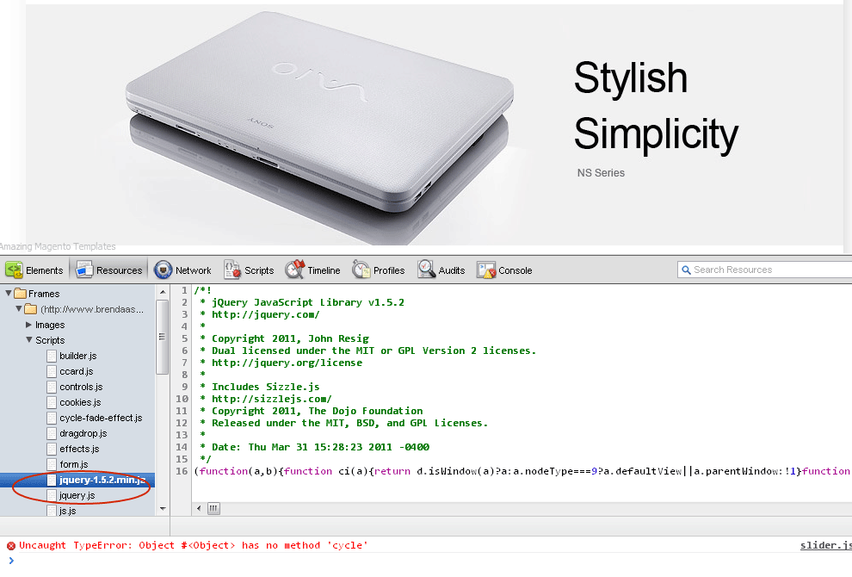Click the Search Resources field

[765, 270]
